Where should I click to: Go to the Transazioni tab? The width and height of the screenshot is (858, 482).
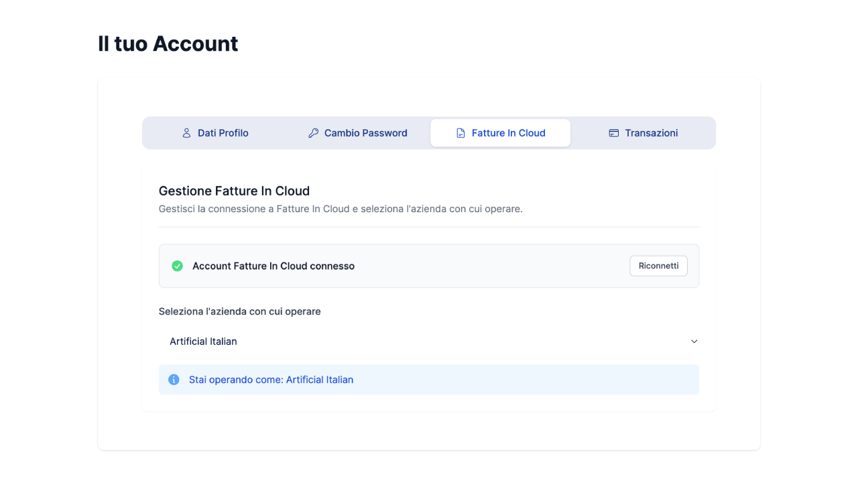coord(643,133)
